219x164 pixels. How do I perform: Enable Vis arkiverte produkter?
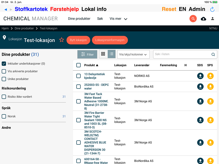point(4,71)
